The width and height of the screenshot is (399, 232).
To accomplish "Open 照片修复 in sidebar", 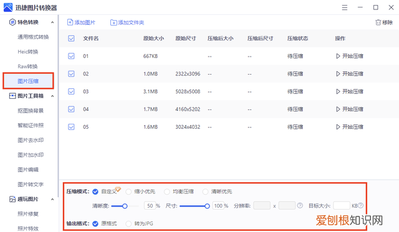I will click(x=28, y=214).
